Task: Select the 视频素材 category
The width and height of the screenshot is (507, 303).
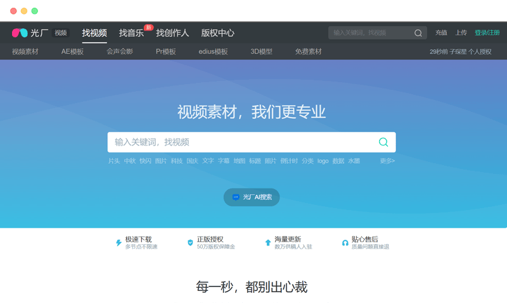Action: [x=25, y=52]
